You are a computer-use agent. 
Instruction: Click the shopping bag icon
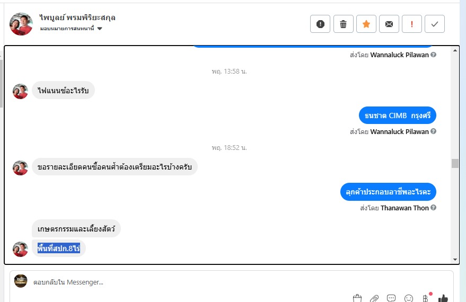pos(357,298)
